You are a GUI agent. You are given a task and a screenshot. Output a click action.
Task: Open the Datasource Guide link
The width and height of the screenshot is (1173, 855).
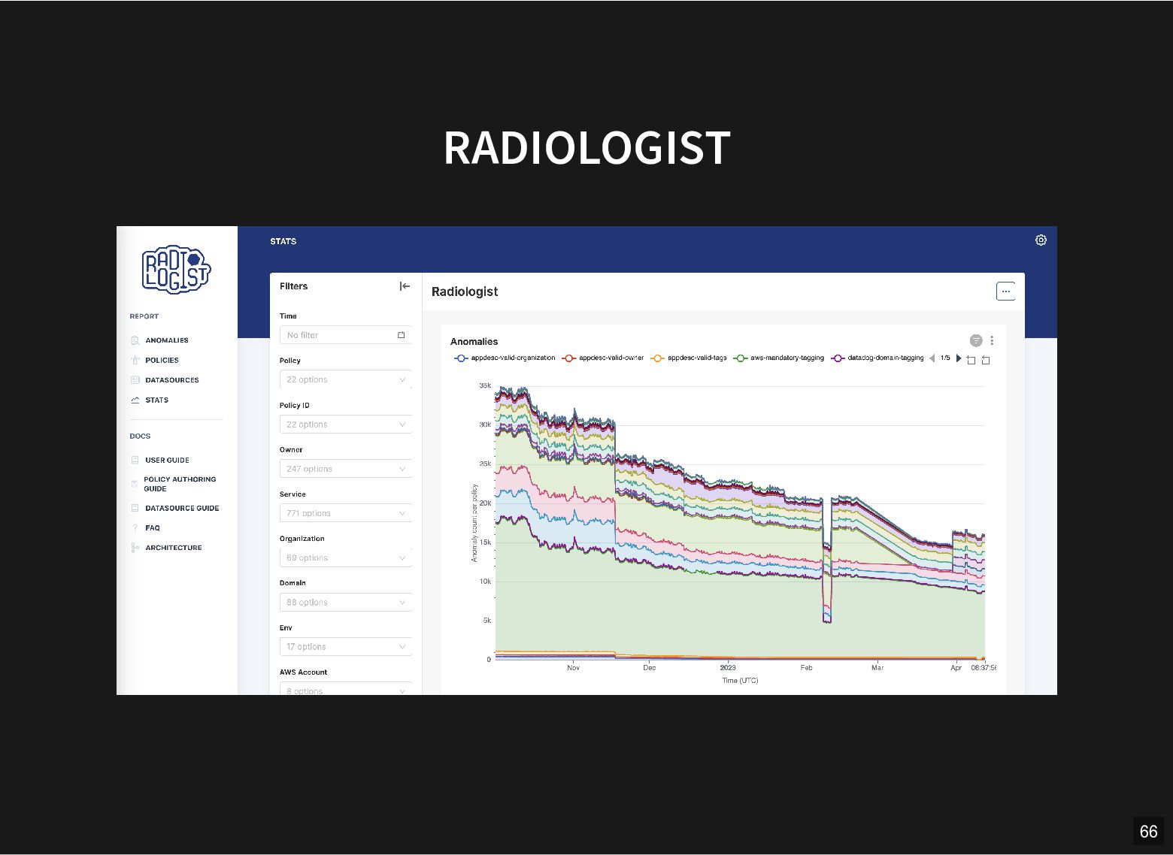tap(182, 508)
